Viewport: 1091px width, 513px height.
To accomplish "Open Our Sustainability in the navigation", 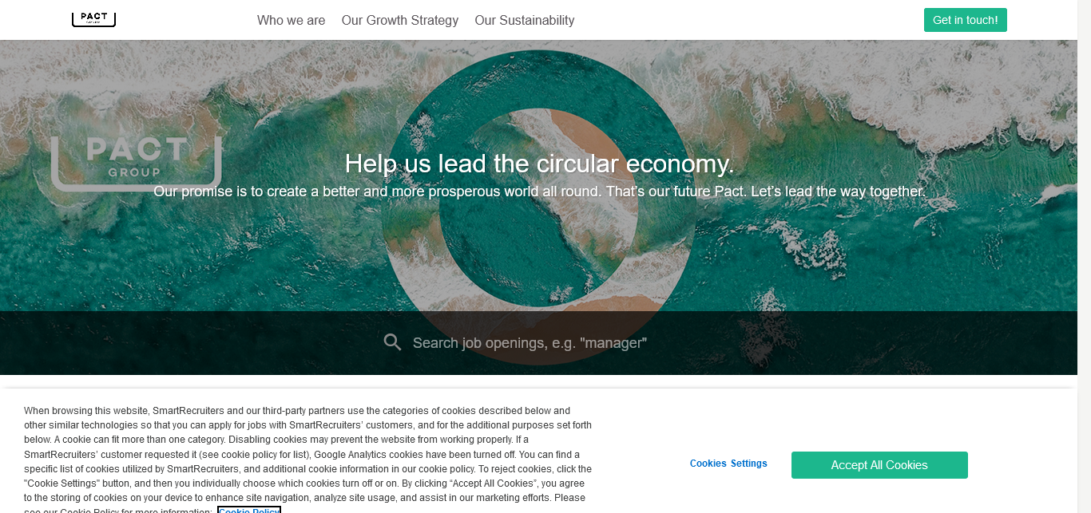I will point(525,21).
